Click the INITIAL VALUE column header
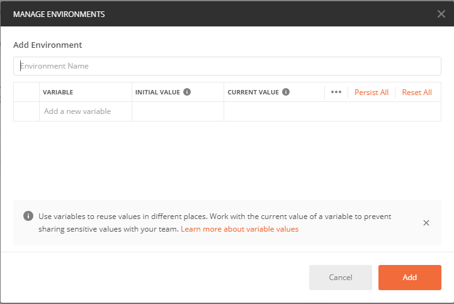The image size is (454, 304). pos(157,93)
